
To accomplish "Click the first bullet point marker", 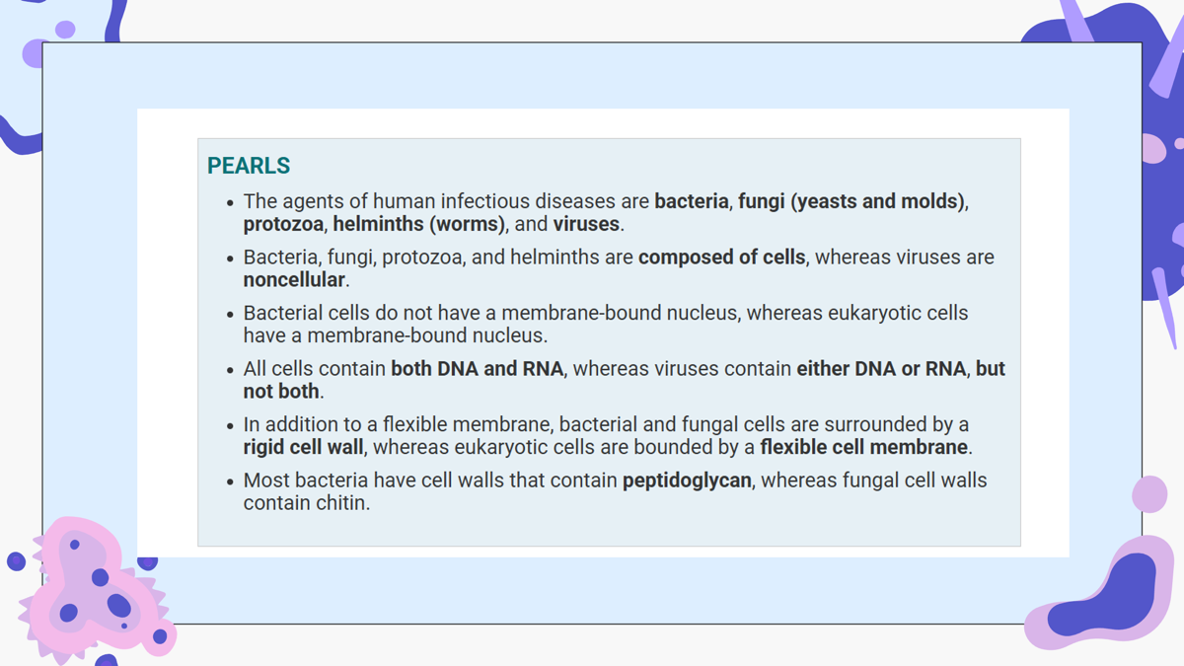I will click(x=230, y=203).
